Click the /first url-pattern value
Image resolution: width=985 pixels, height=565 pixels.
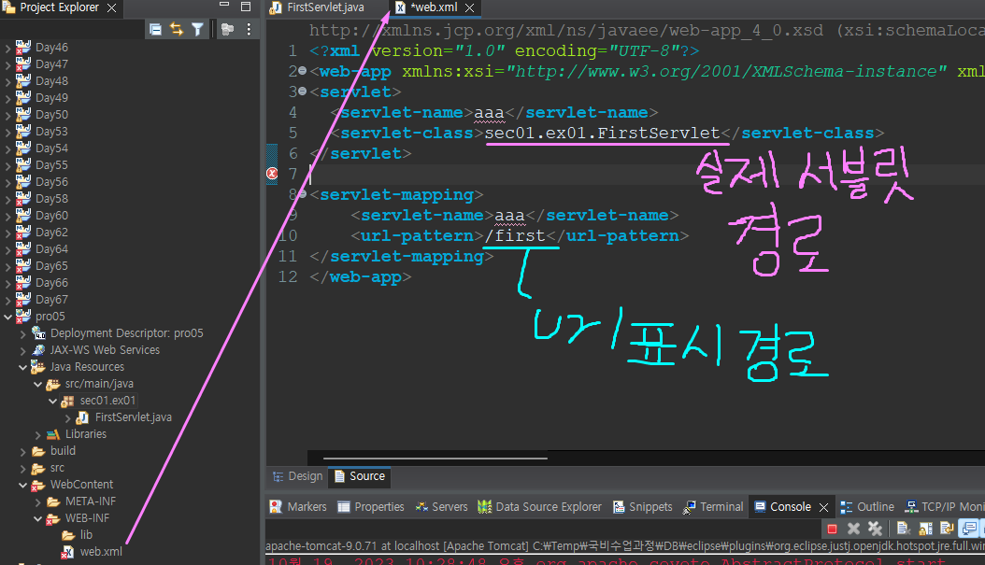[515, 236]
